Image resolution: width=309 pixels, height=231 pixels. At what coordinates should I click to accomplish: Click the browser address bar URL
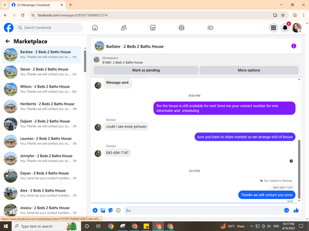coord(72,15)
